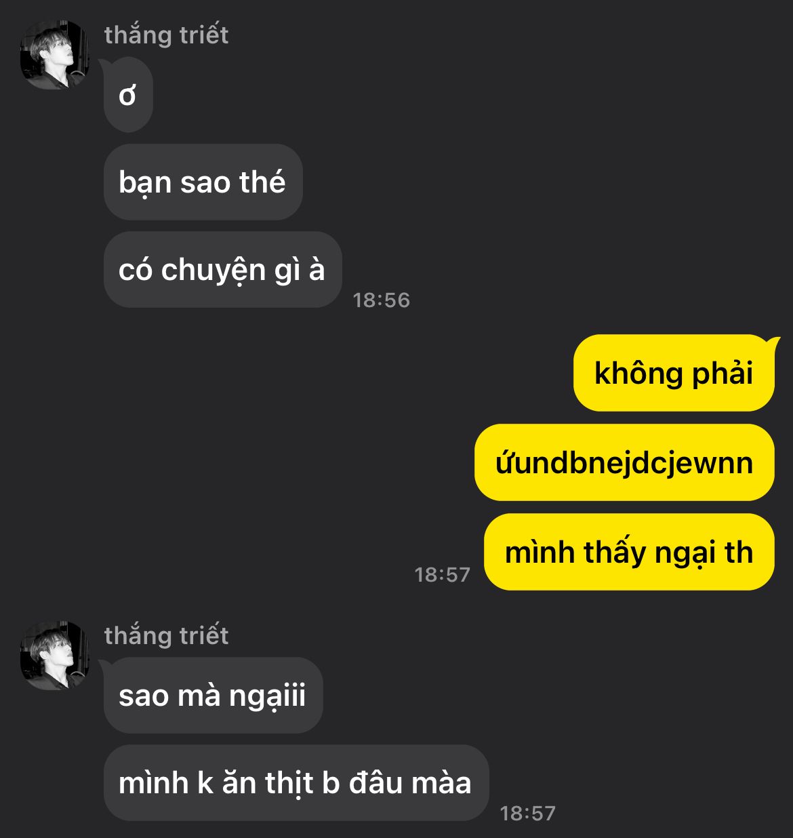The height and width of the screenshot is (838, 793).
Task: Select the bạn sao thé message
Action: (x=203, y=182)
